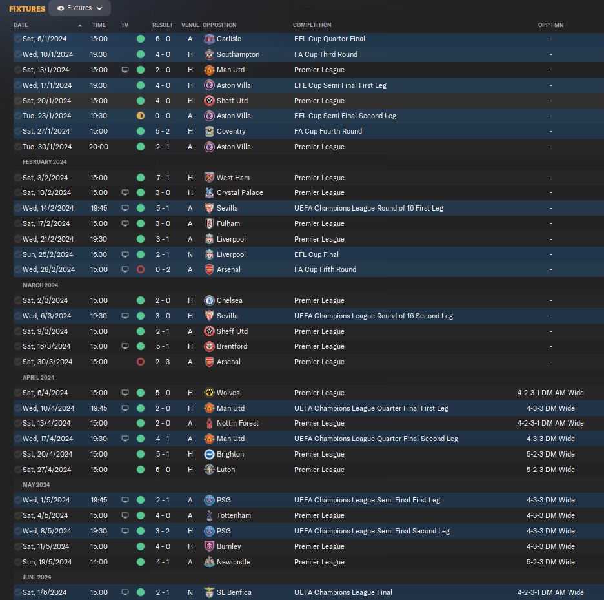Click the Burnley club badge
604x600 pixels.
click(x=209, y=546)
